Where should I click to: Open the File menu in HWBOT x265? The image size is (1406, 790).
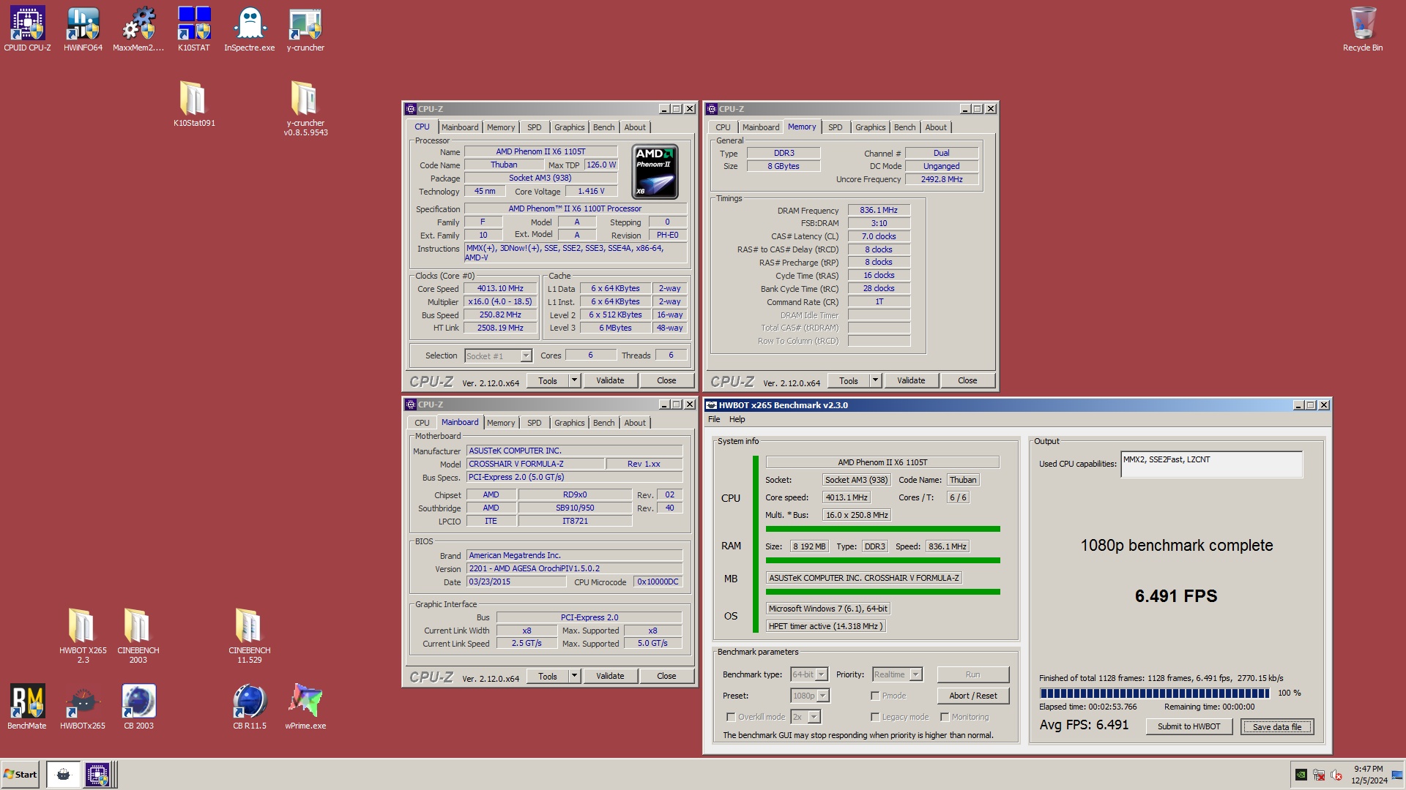tap(714, 419)
